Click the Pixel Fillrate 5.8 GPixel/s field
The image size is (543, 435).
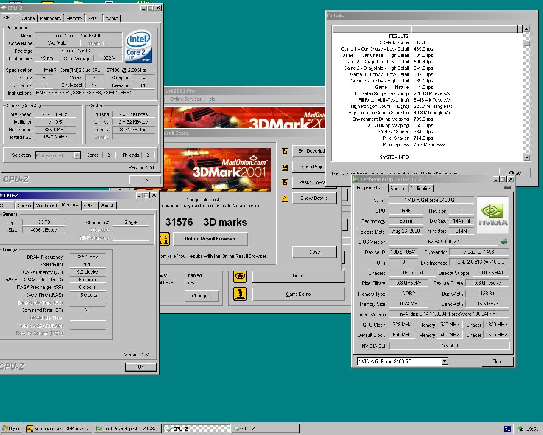pyautogui.click(x=409, y=283)
